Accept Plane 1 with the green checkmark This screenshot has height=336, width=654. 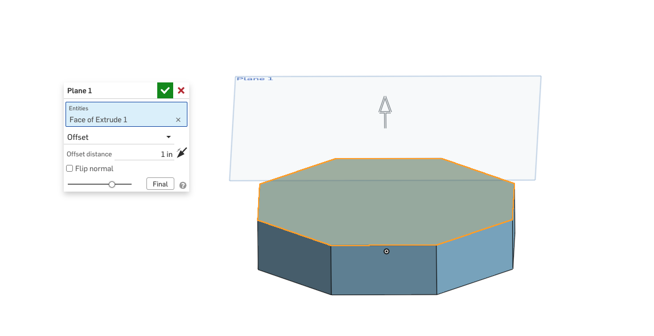[165, 90]
